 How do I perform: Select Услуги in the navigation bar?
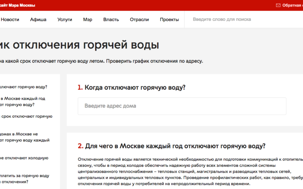65,19
